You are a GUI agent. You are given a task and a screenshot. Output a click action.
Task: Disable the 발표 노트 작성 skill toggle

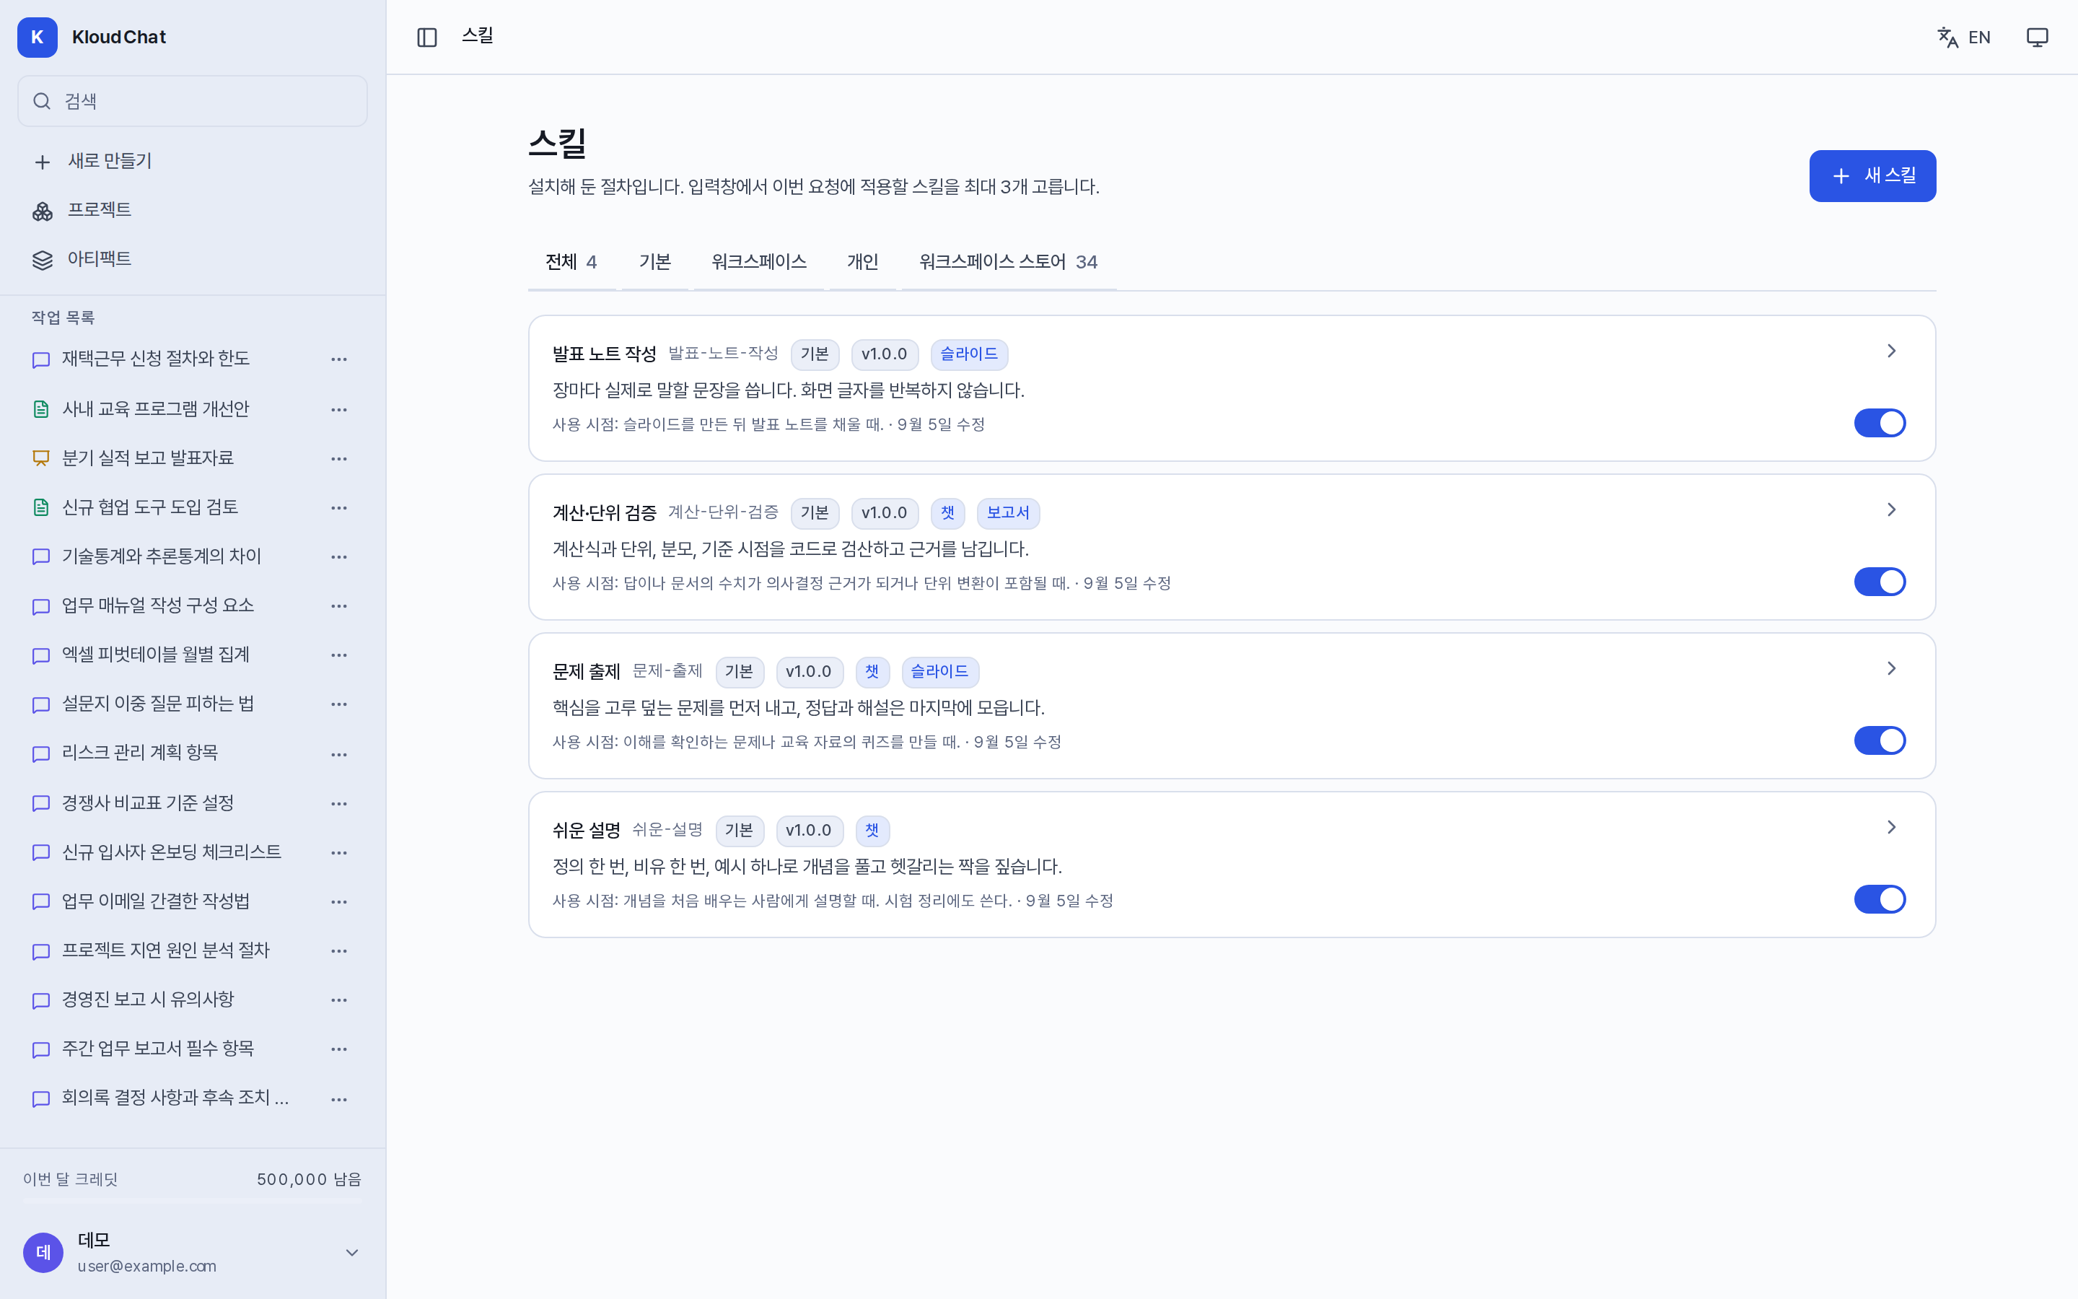[1880, 423]
